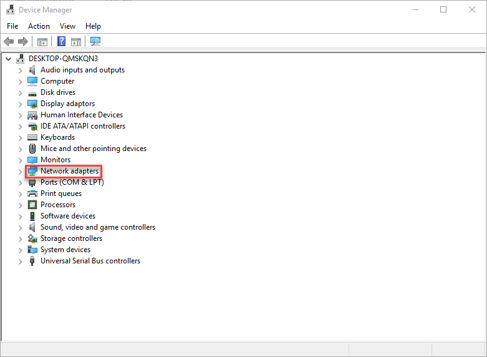Open the Action menu

tap(39, 26)
